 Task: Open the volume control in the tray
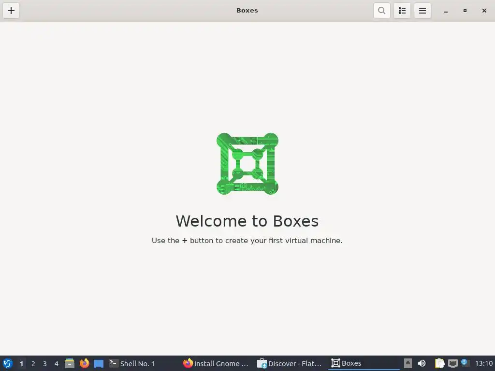click(422, 363)
